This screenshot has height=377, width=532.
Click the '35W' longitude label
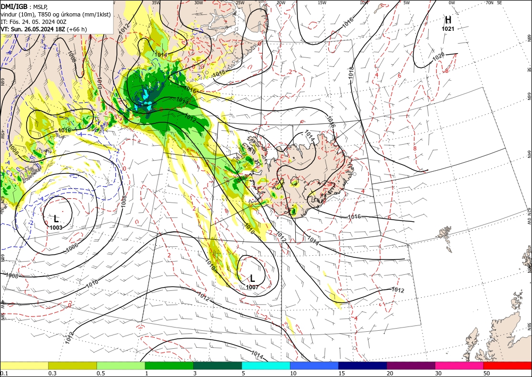(x=156, y=3)
